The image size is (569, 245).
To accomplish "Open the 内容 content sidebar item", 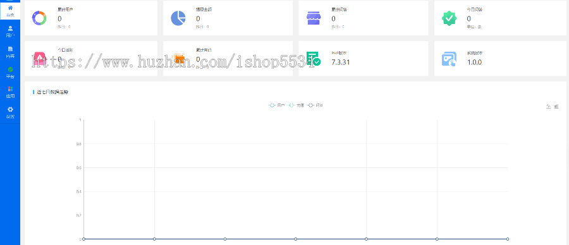I will coord(10,52).
